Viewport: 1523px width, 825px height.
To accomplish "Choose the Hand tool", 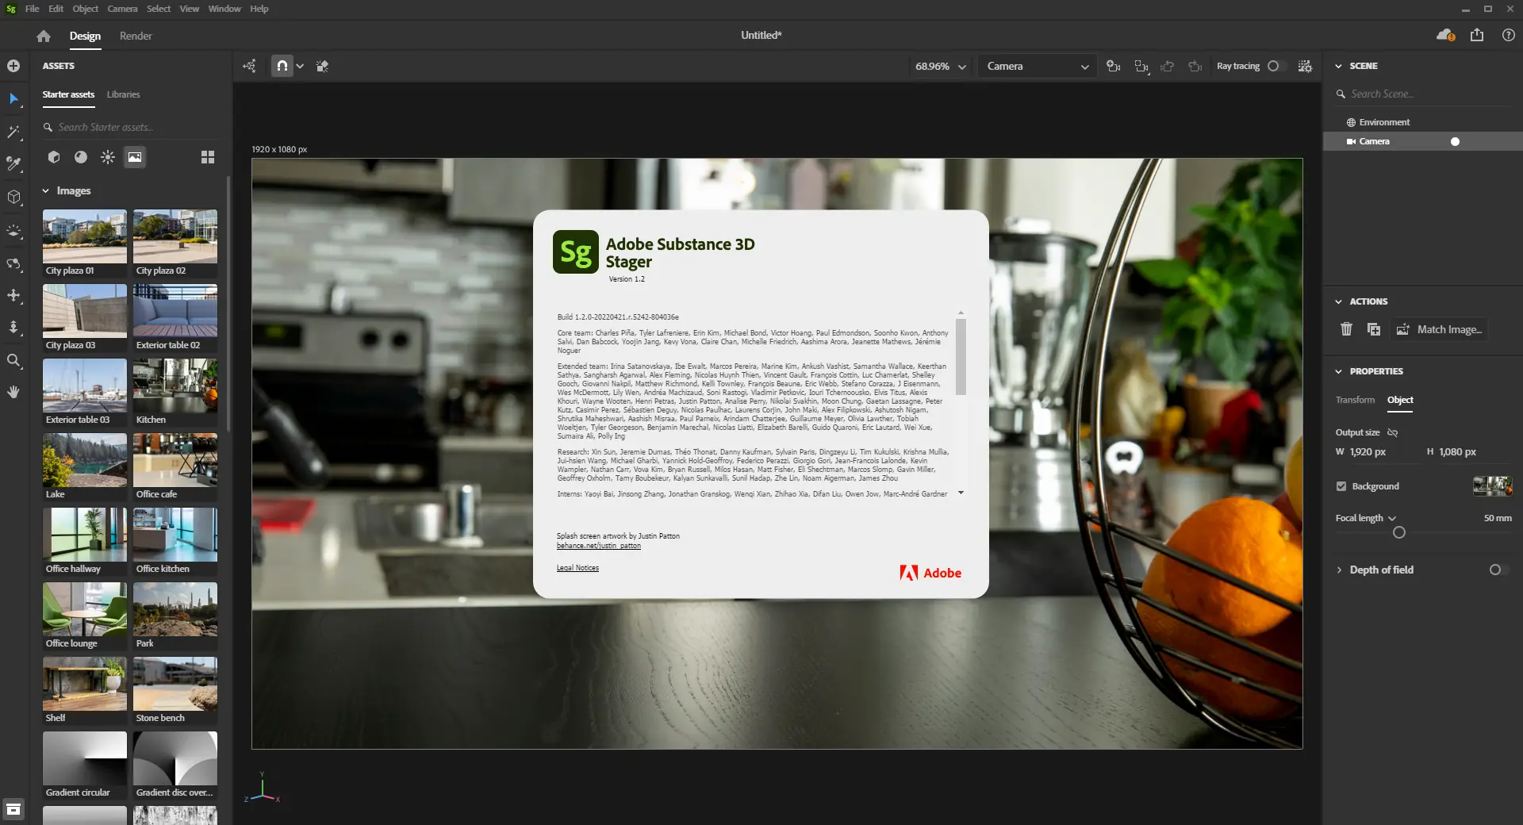I will (13, 392).
